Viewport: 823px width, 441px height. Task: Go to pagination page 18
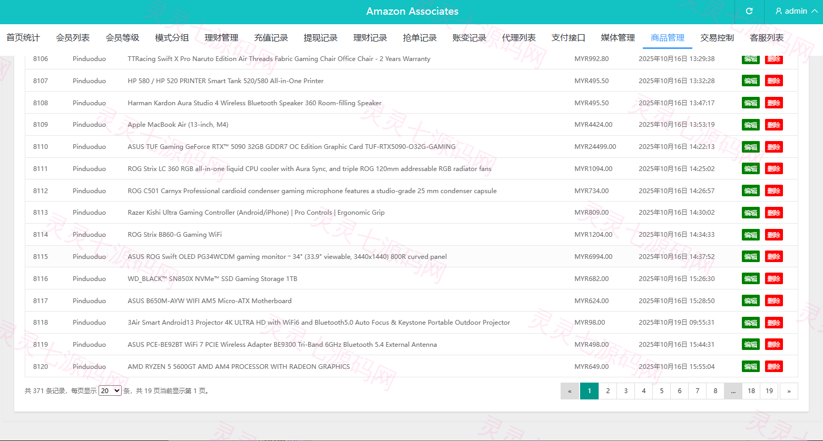(751, 391)
